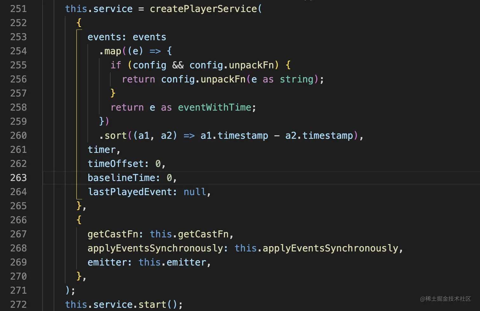Click line number 257 in the gutter
The image size is (480, 311).
pyautogui.click(x=18, y=93)
